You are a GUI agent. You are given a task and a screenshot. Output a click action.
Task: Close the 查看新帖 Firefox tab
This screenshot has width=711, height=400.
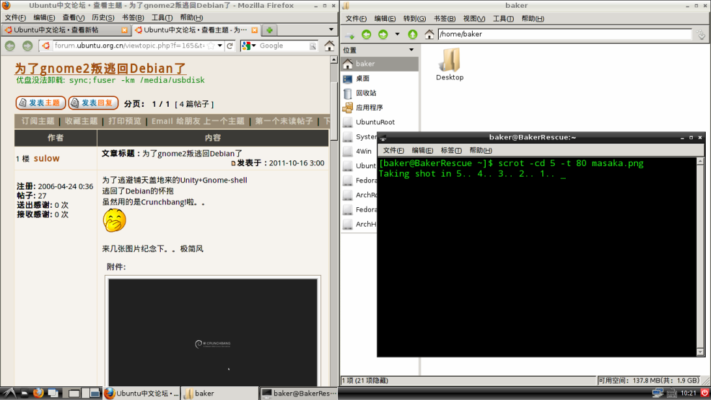tap(124, 30)
